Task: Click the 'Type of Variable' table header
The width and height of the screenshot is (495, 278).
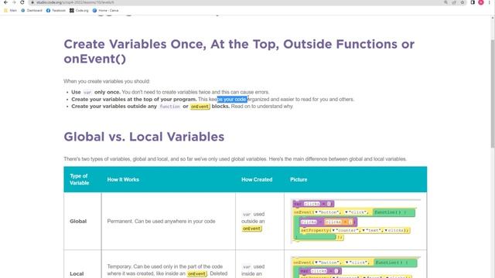Action: coord(79,179)
